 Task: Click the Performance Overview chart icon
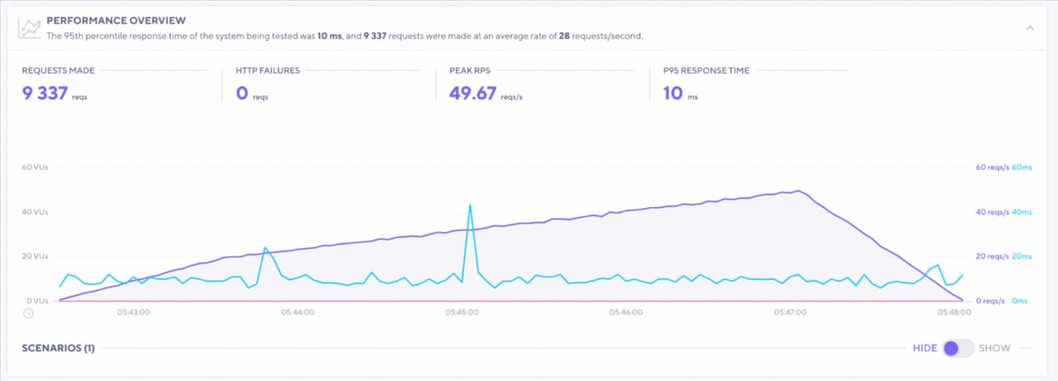[x=29, y=28]
